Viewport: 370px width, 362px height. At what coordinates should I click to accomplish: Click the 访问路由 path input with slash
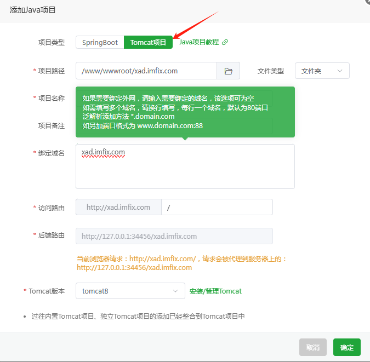point(217,207)
